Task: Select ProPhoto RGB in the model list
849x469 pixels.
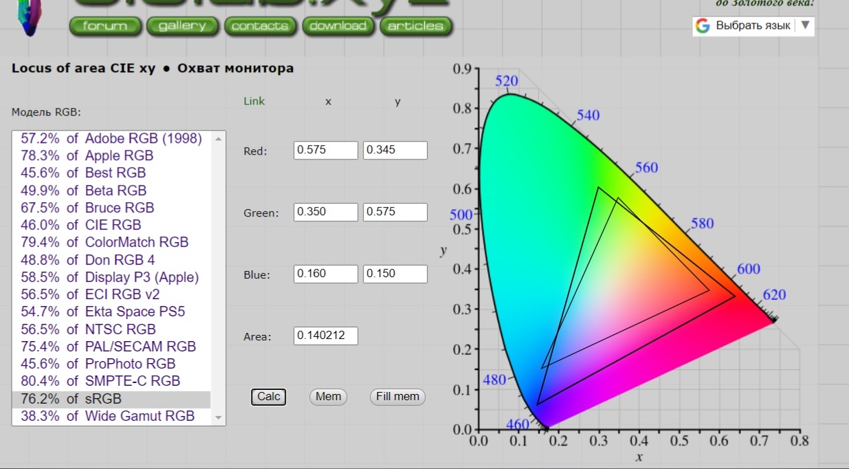Action: click(x=111, y=364)
